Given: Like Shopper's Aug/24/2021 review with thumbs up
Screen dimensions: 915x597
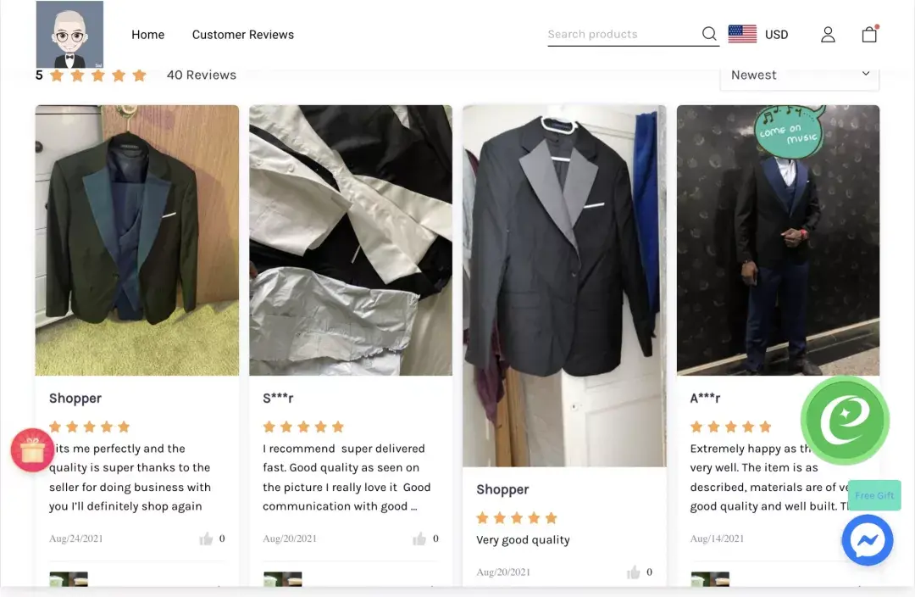Looking at the screenshot, I should point(206,538).
